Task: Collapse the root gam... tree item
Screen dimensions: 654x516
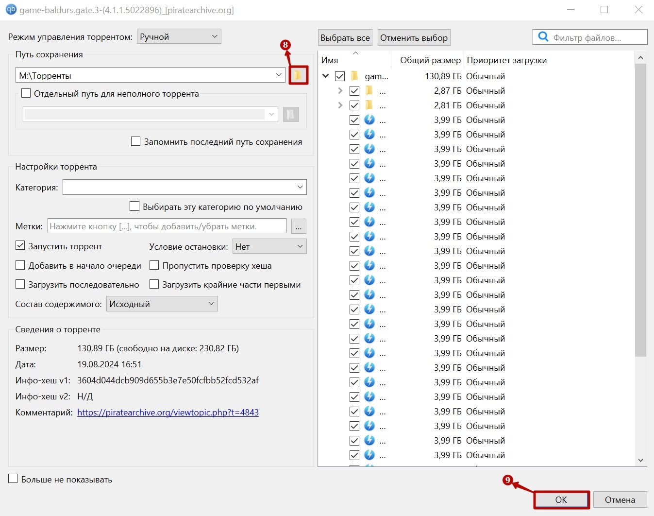Action: (x=326, y=76)
